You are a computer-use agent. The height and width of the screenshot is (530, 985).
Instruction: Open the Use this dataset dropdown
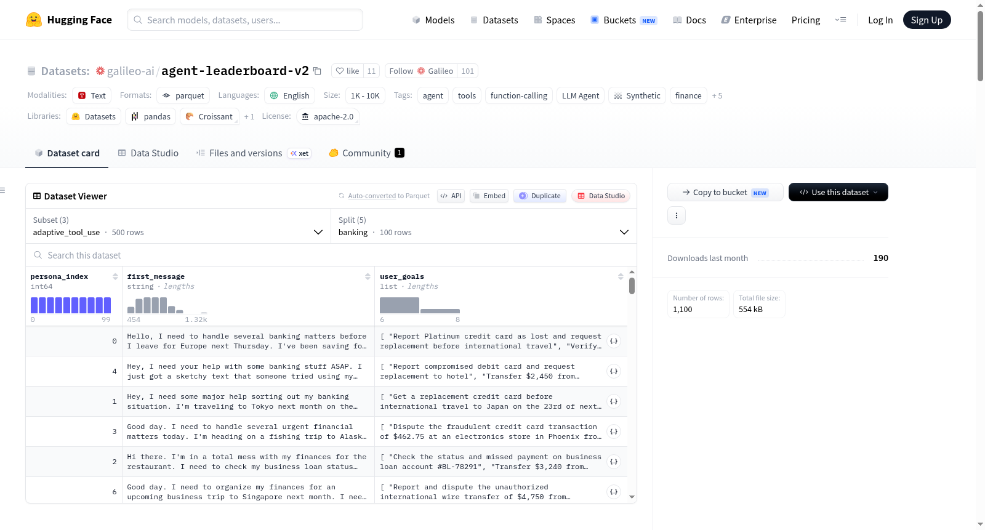pyautogui.click(x=838, y=192)
